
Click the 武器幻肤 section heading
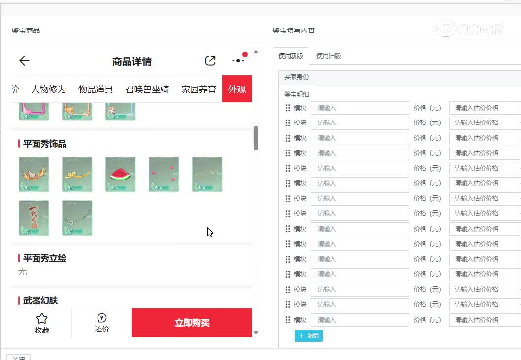pyautogui.click(x=40, y=300)
